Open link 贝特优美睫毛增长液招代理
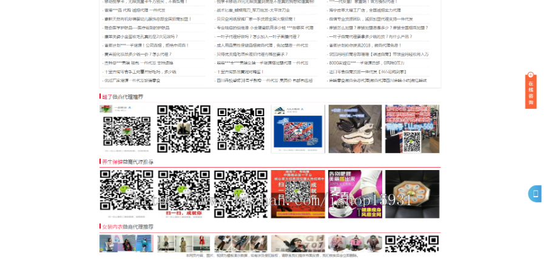The height and width of the screenshot is (259, 546). point(252,54)
